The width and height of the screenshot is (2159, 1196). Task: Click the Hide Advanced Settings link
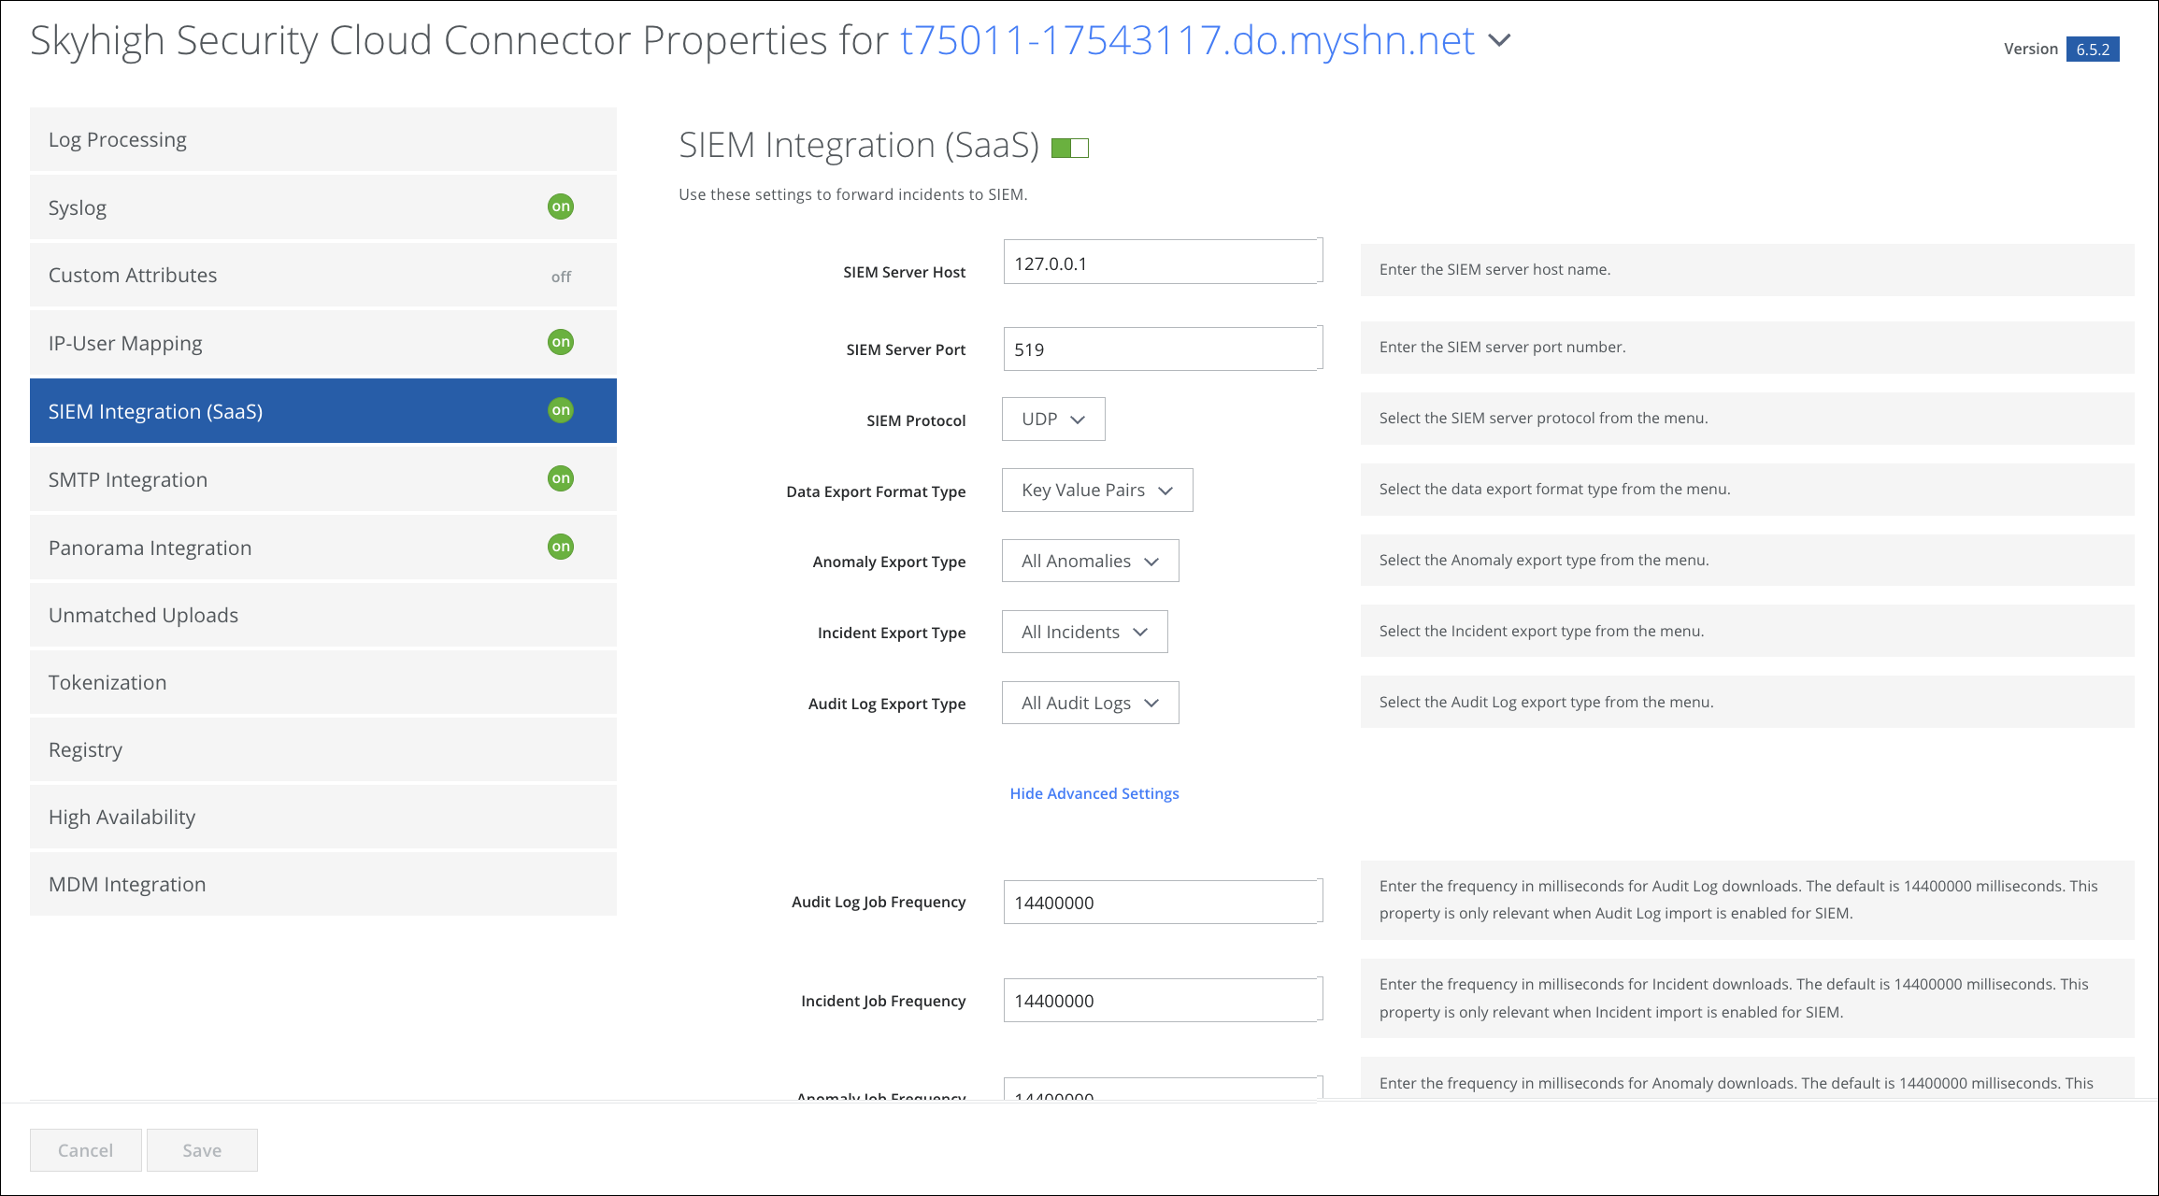[1094, 793]
